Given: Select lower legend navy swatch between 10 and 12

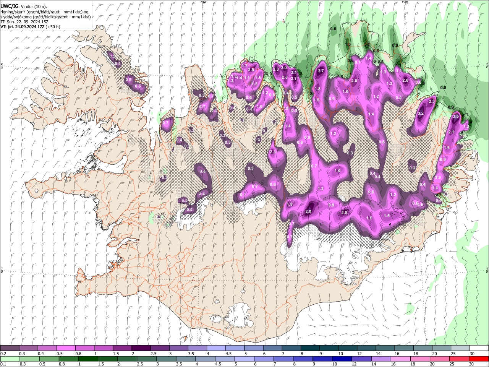Looking at the screenshot, I should click(342, 359).
